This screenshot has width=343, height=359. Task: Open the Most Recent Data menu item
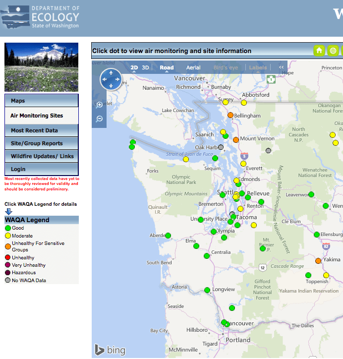click(41, 130)
